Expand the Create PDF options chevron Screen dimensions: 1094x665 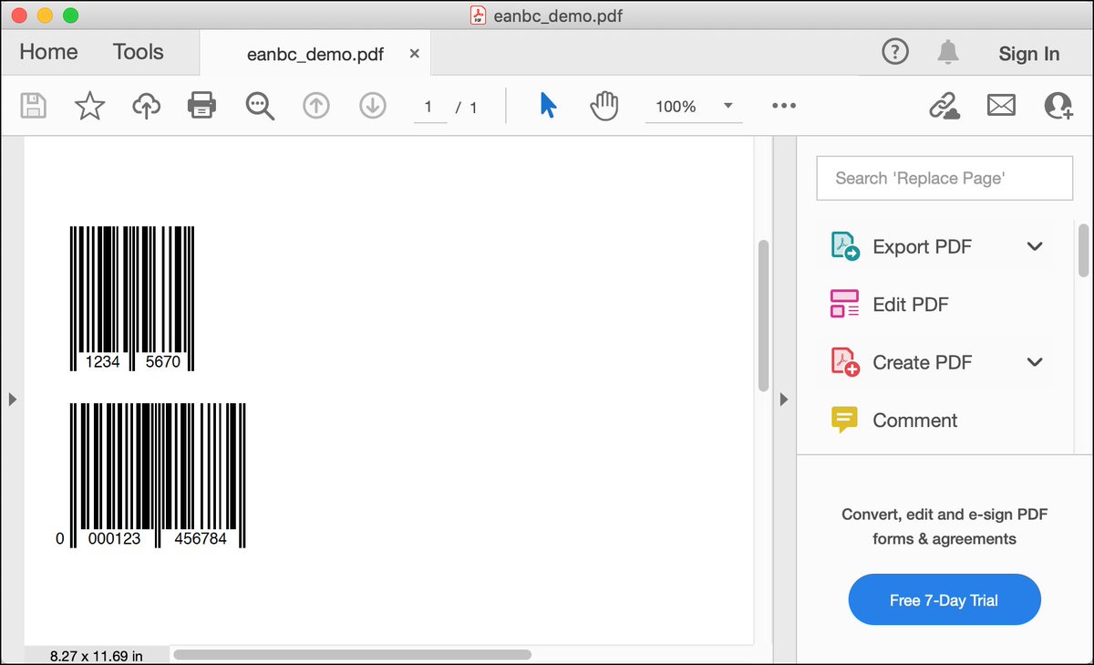(1035, 362)
